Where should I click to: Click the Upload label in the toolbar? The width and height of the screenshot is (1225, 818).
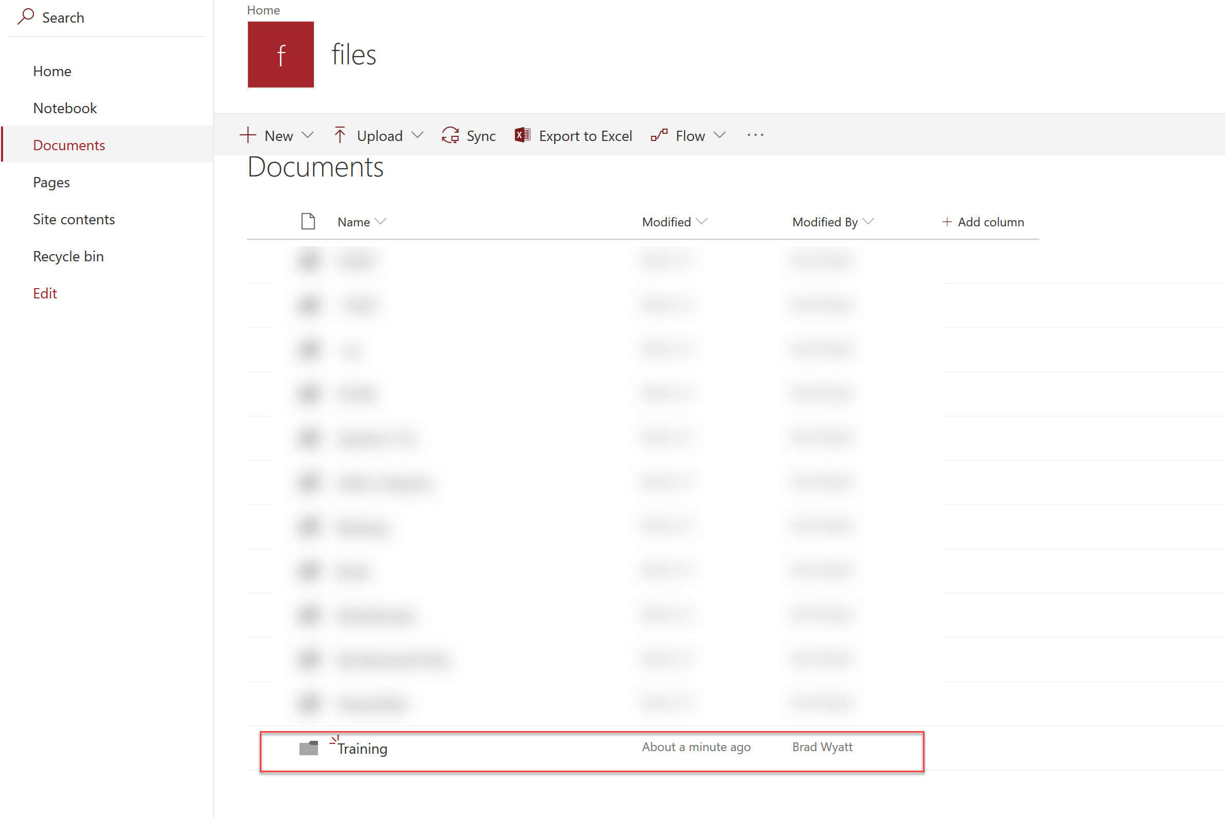(380, 136)
